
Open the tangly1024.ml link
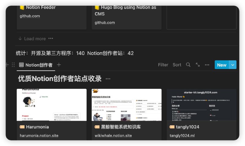(182, 136)
